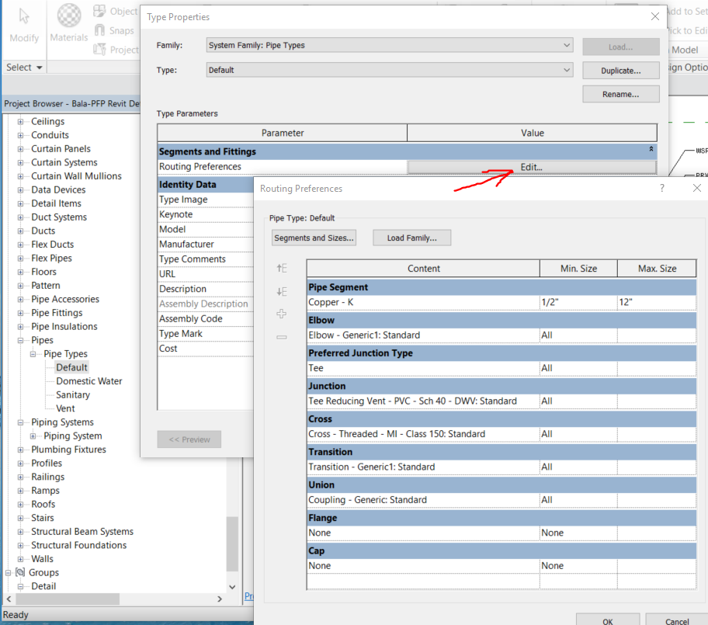Collapse the Pipes tree node
The image size is (708, 625).
(x=20, y=340)
